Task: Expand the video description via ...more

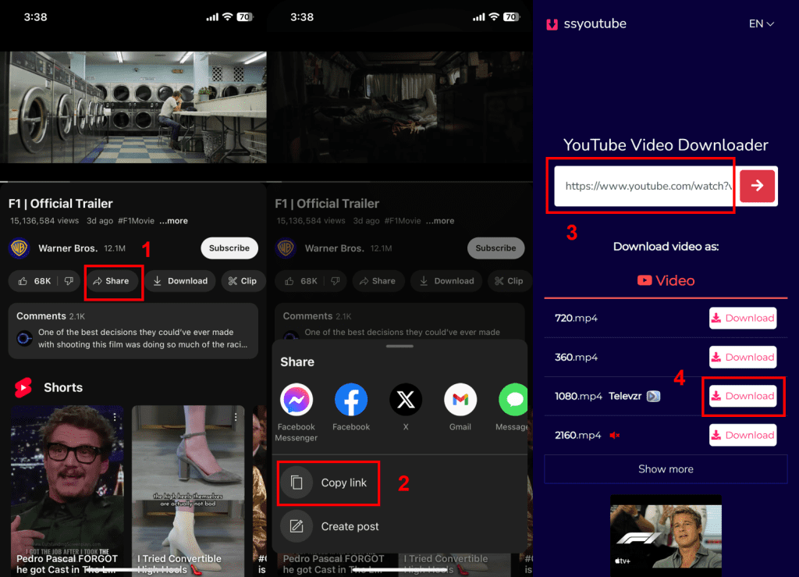Action: click(x=173, y=221)
